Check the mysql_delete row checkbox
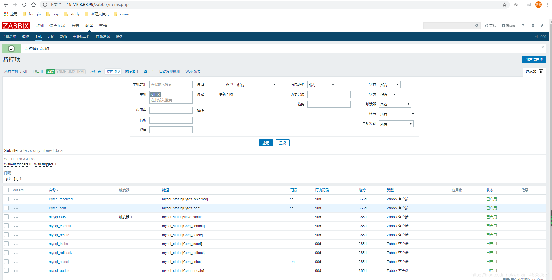The height and width of the screenshot is (280, 552). 6,235
